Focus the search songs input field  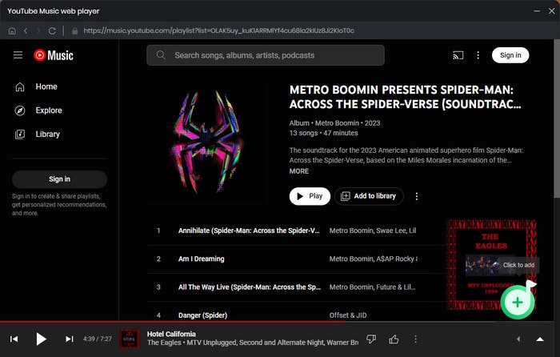tap(266, 55)
